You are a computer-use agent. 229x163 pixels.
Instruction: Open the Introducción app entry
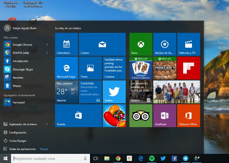coord(26,61)
